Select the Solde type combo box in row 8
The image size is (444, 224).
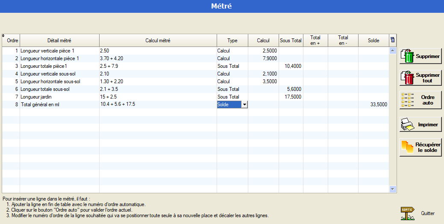(229, 105)
